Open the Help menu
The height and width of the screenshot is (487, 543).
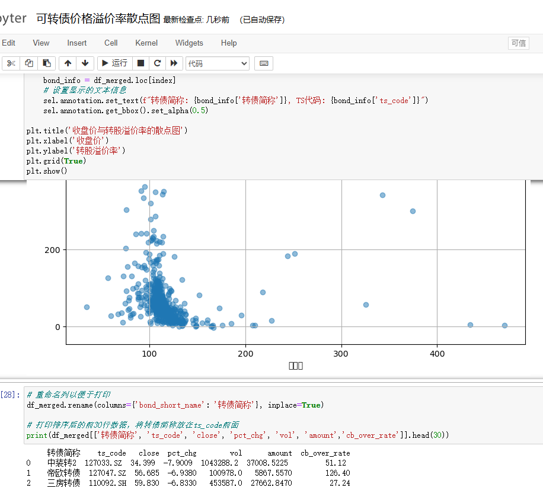[x=229, y=43]
